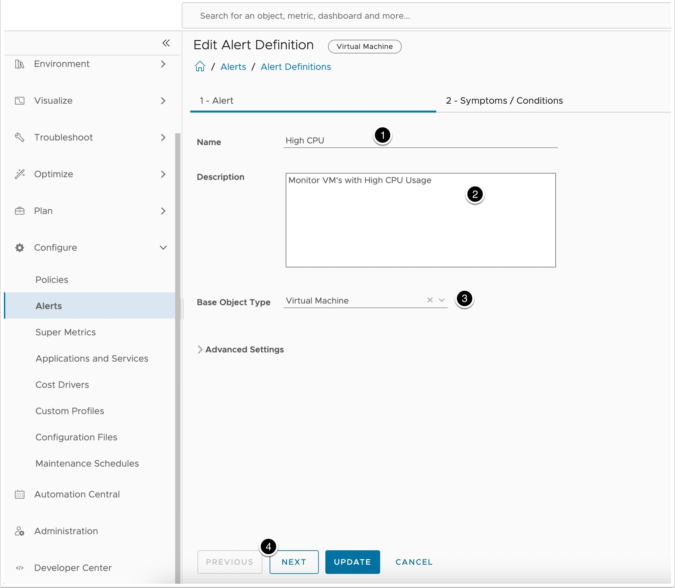Expand the Plan menu chevron
The image size is (675, 588).
[x=163, y=211]
